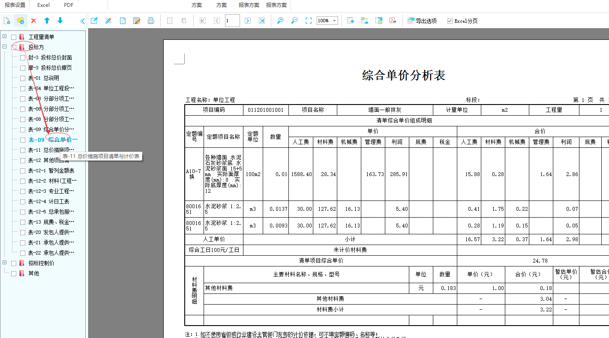Screen dimensions: 609x338
Task: Jump to last page icon
Action: [x=262, y=21]
